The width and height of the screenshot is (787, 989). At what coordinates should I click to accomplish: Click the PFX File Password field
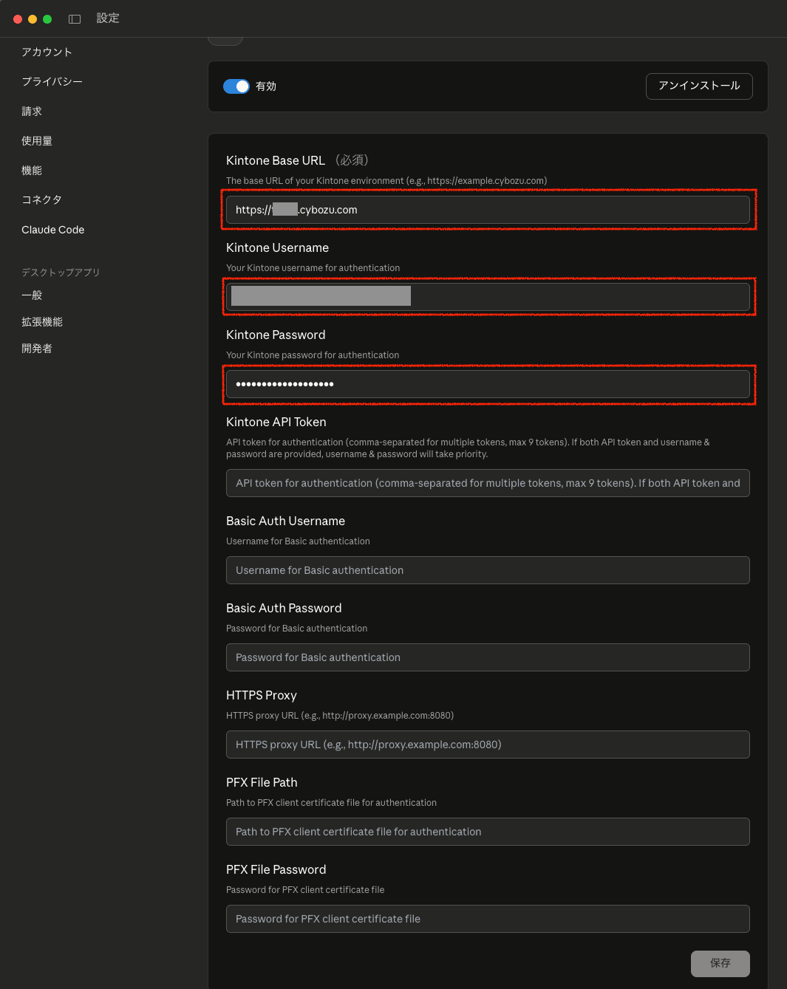point(488,919)
